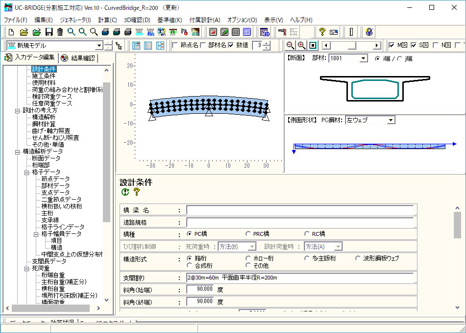Open the 付属設計(A) menu

205,20
